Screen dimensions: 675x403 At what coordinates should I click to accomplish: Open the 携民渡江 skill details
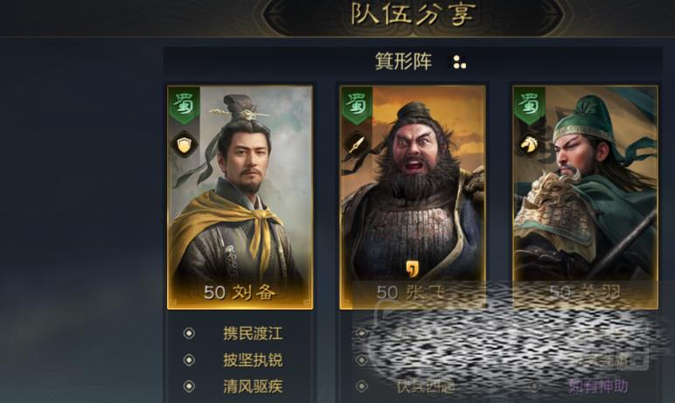(253, 333)
